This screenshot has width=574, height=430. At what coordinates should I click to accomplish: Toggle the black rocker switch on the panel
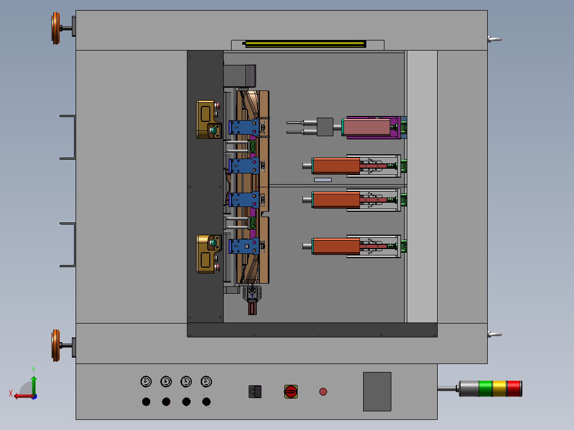(255, 392)
